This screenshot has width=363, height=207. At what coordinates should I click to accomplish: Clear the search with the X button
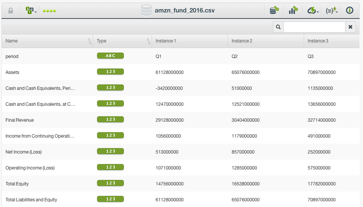[350, 27]
